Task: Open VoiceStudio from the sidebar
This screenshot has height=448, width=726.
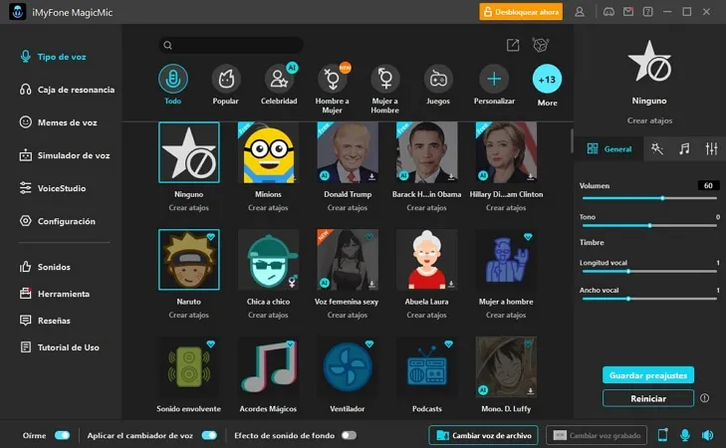Action: click(x=53, y=188)
